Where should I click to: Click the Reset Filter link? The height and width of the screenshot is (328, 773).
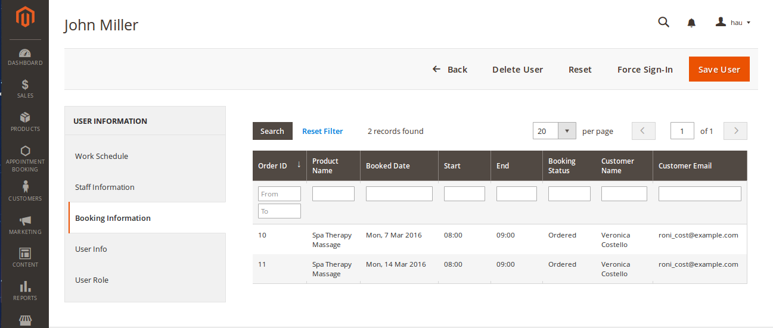click(x=322, y=131)
